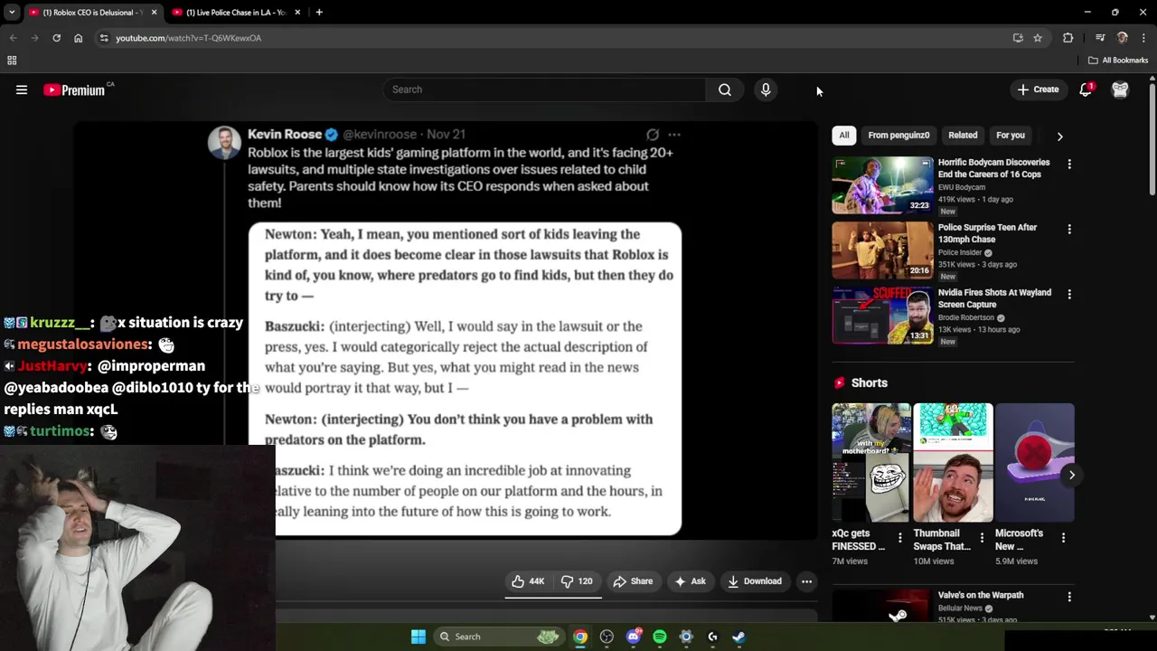Open Chrome profile avatar
This screenshot has width=1157, height=651.
[1123, 38]
